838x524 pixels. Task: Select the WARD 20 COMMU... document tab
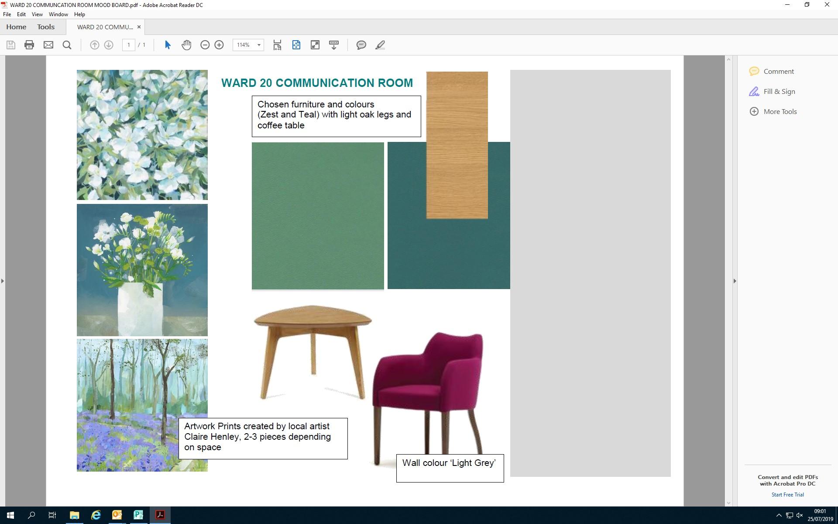105,27
